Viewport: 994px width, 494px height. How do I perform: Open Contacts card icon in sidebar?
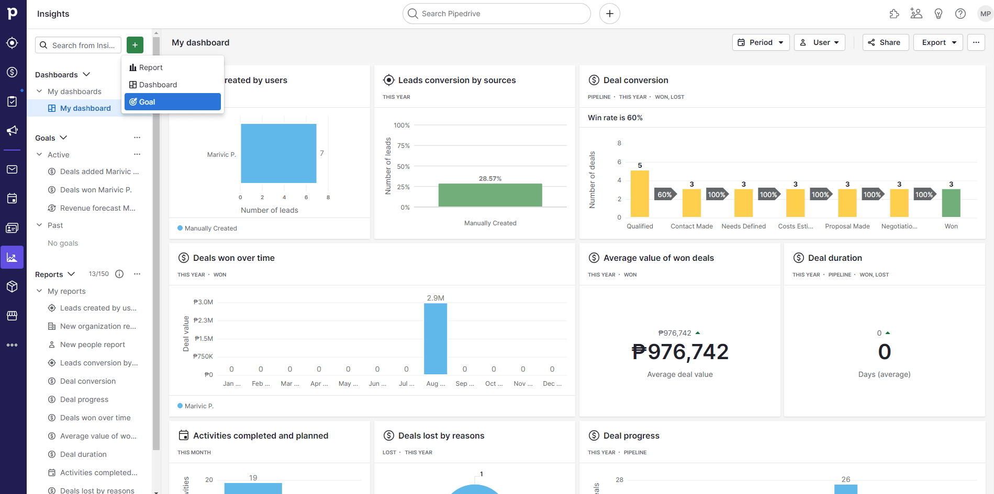(x=12, y=228)
